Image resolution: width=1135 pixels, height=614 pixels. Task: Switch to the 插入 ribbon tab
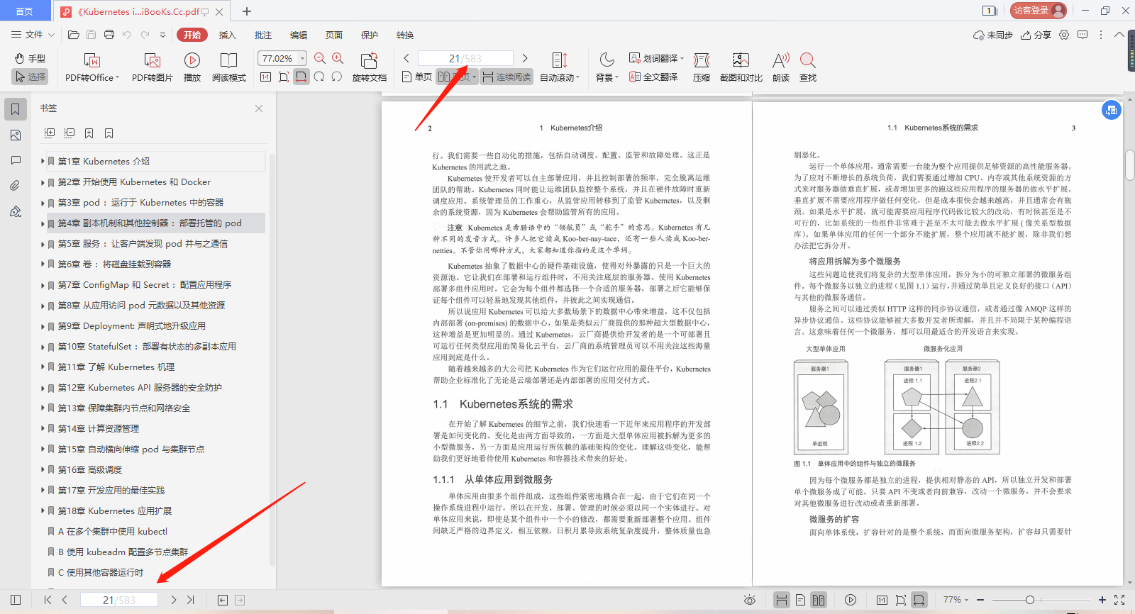227,35
